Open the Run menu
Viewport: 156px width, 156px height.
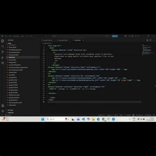pyautogui.click(x=31, y=36)
